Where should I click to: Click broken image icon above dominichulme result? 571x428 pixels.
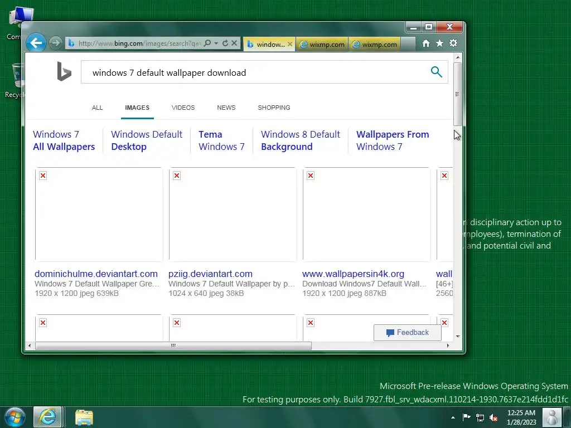(43, 176)
